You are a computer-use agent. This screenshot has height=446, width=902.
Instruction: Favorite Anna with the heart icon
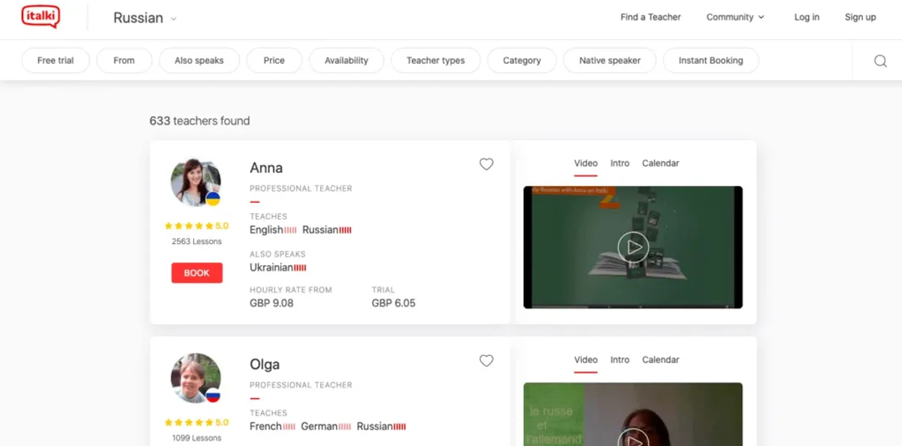[x=486, y=164]
